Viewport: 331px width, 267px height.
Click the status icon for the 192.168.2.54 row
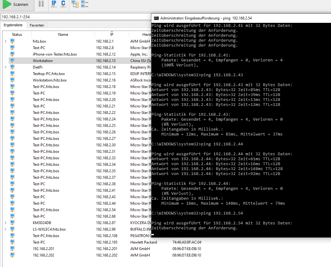[x=12, y=210]
